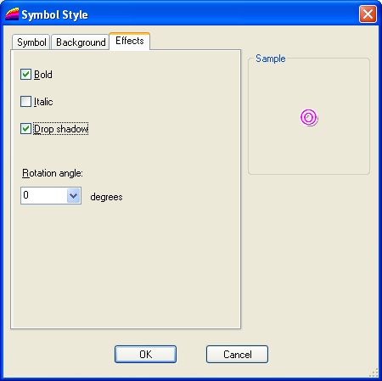Switch to the Symbol tab
Viewport: 382px width, 381px height.
click(x=31, y=42)
